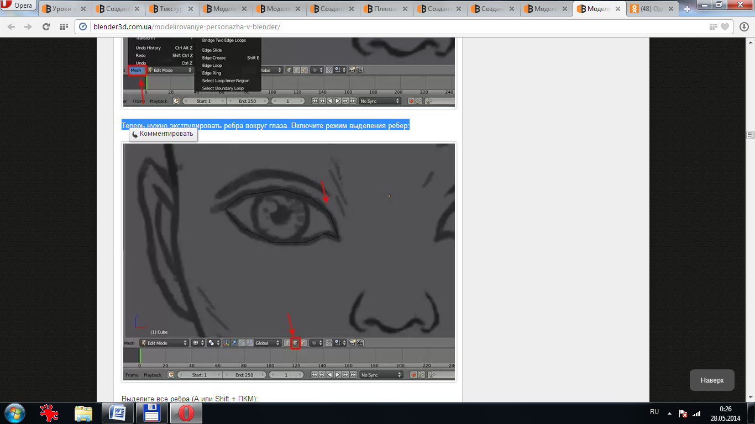This screenshot has width=755, height=424.
Task: Click the page's vertical scrollbar thumb
Action: click(750, 134)
